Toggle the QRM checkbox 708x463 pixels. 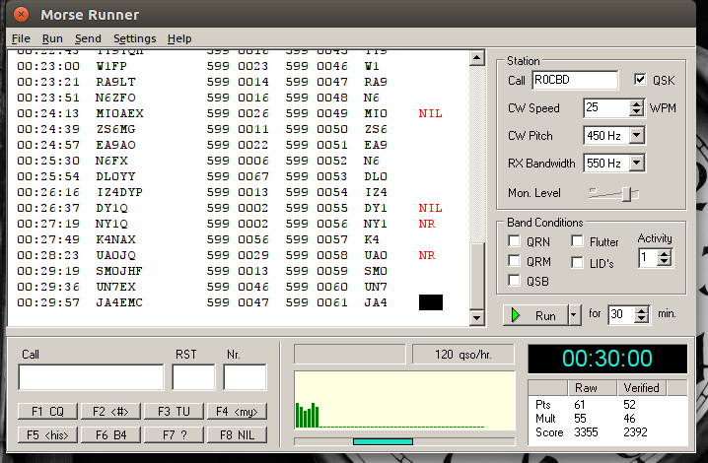click(515, 261)
